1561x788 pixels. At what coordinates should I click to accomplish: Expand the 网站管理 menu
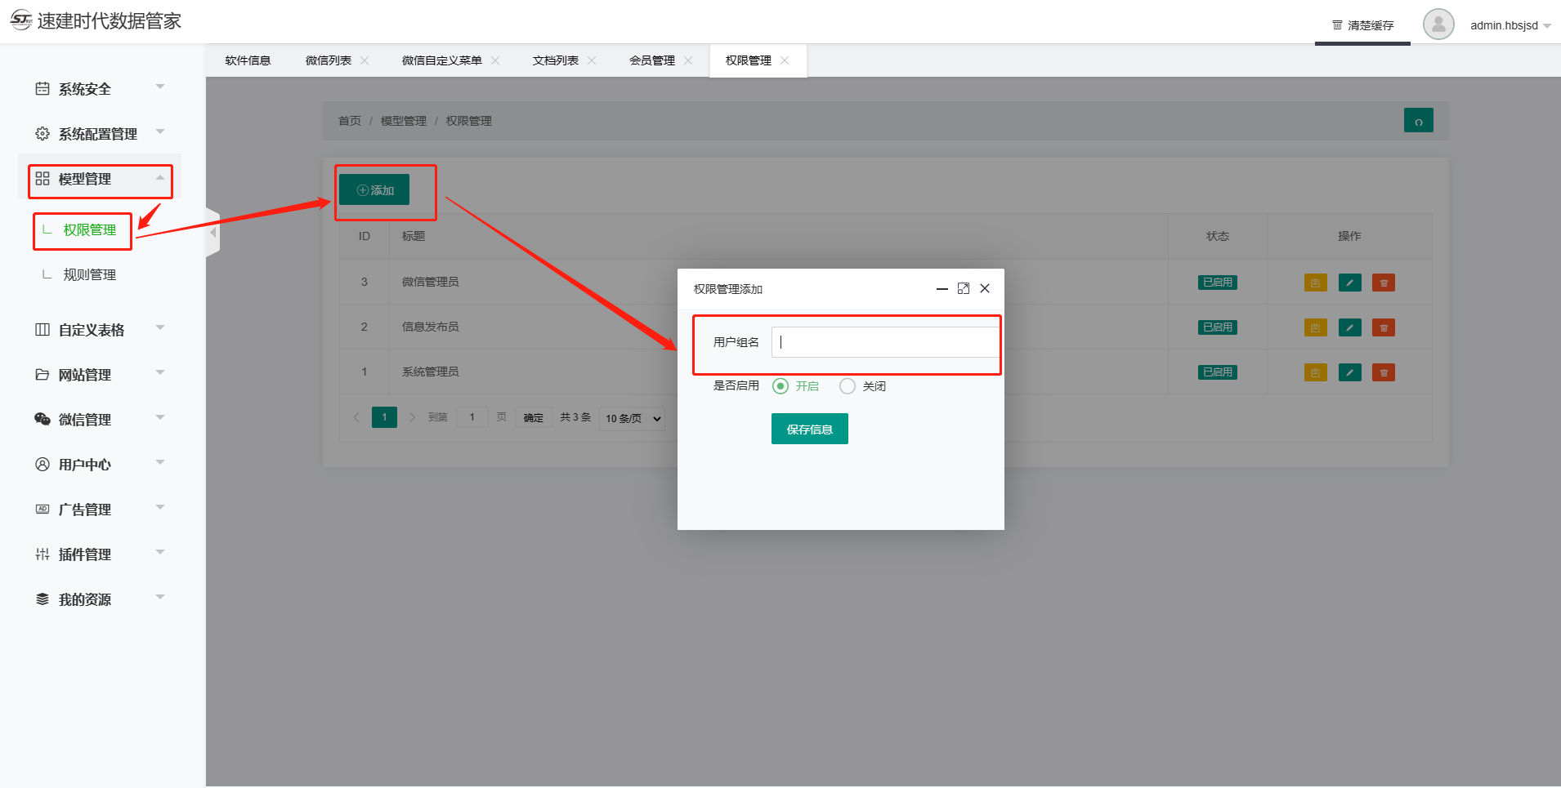coord(160,372)
